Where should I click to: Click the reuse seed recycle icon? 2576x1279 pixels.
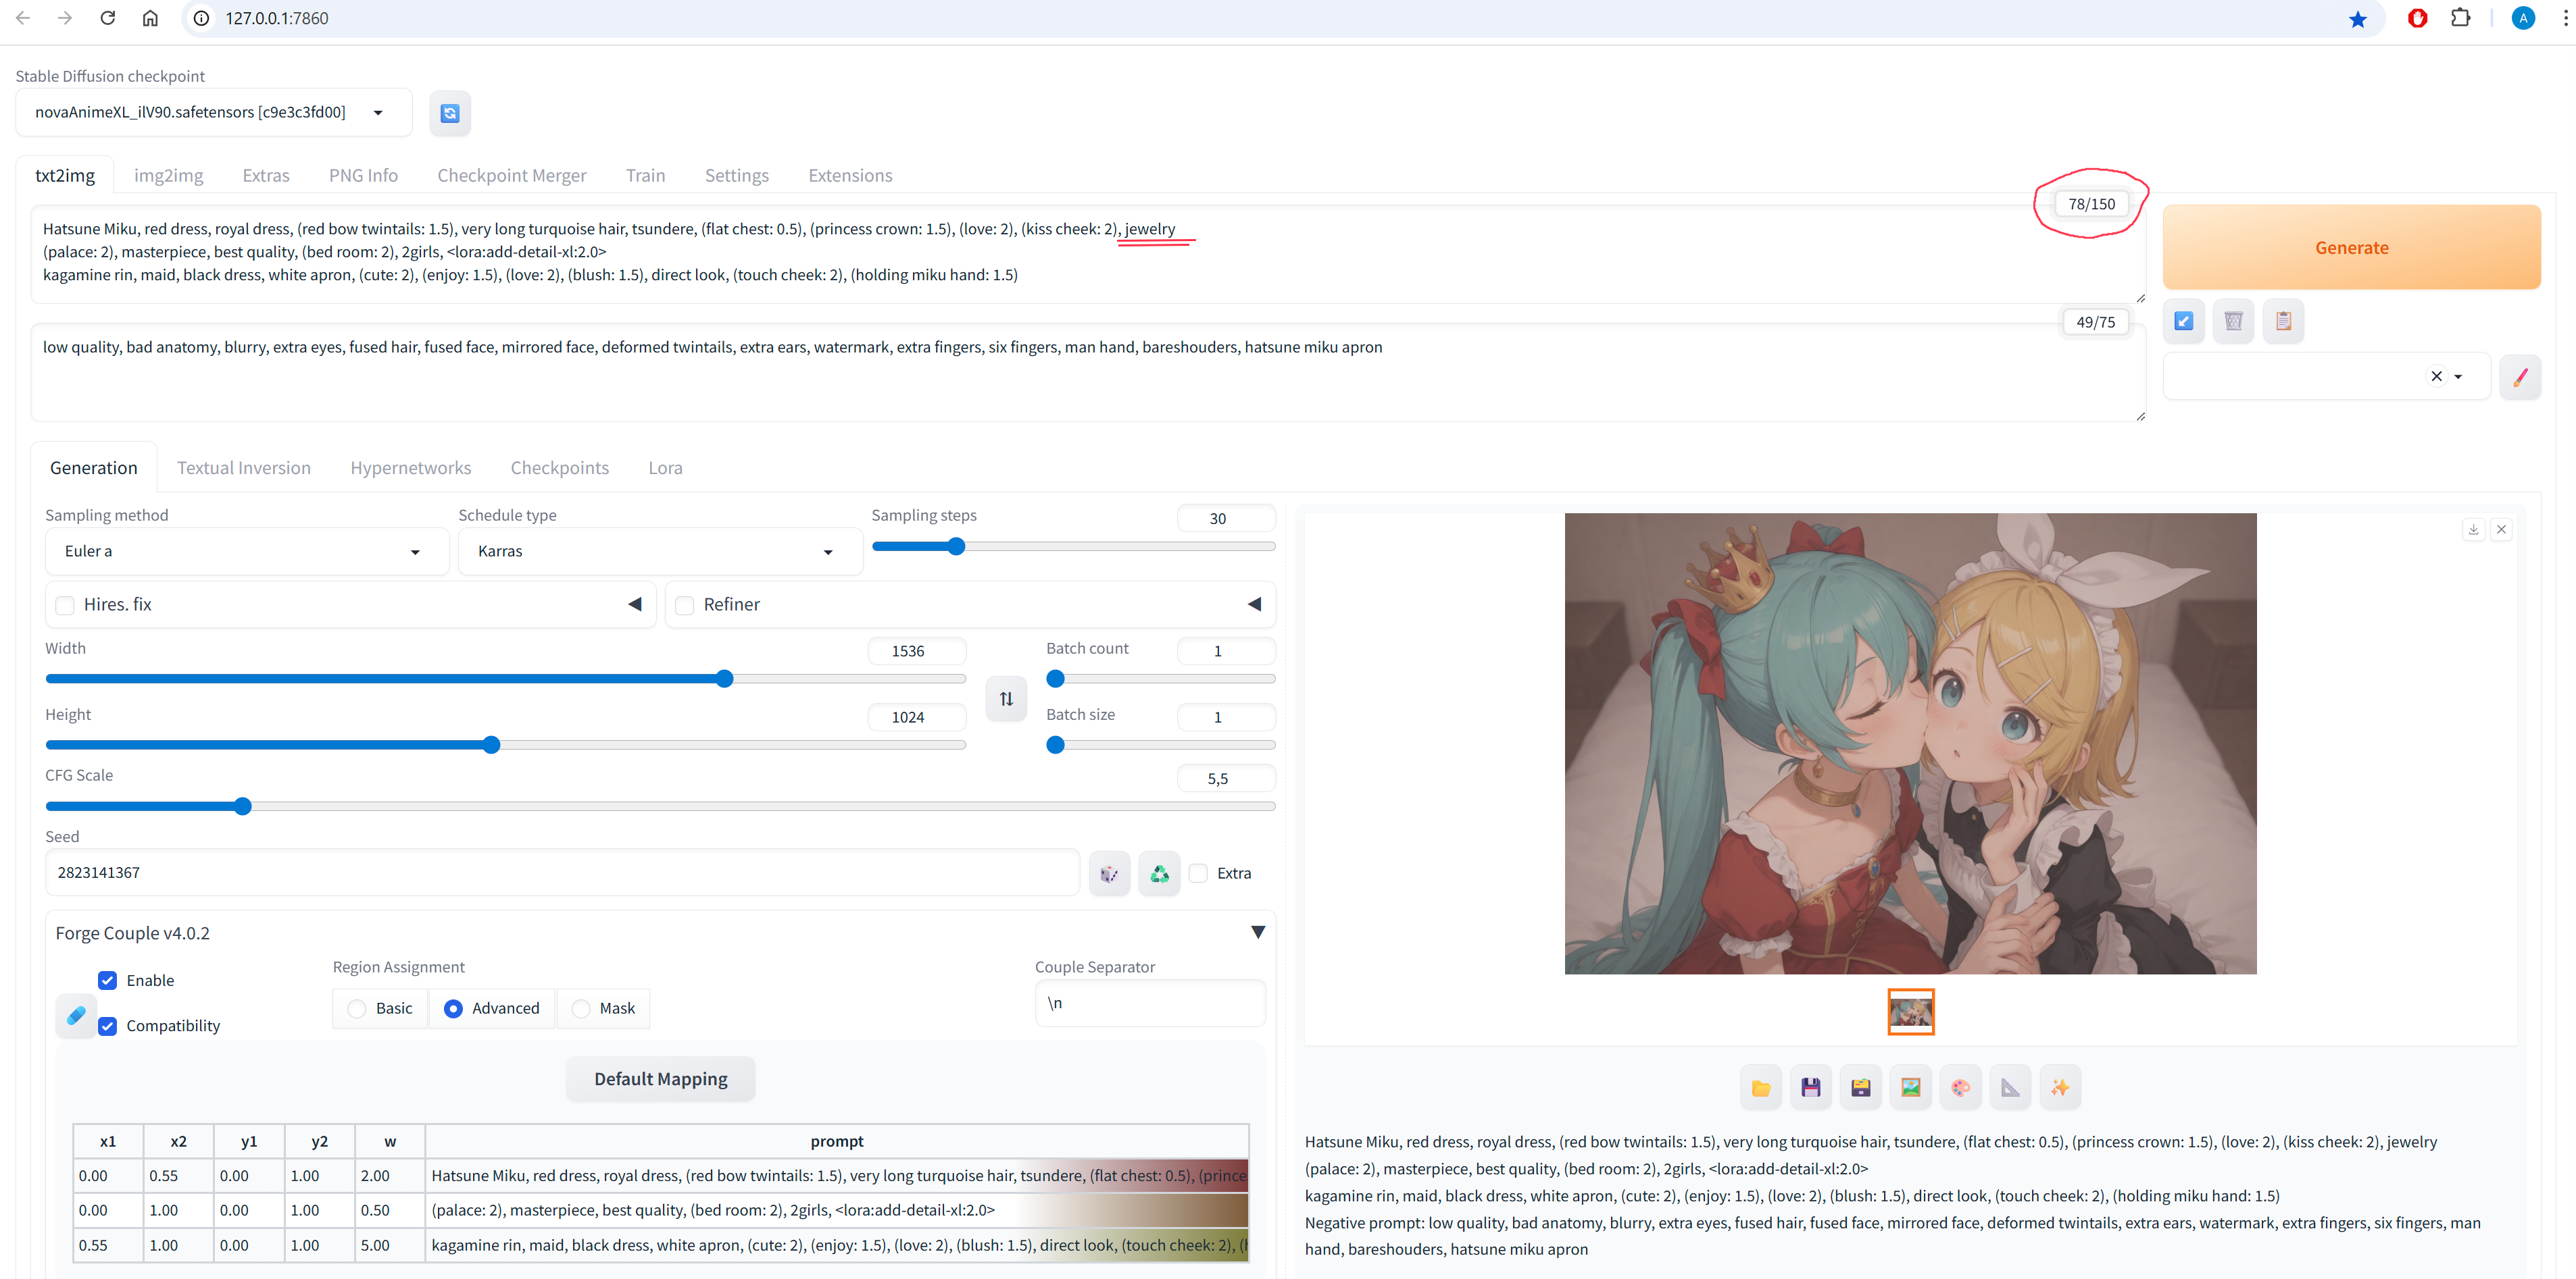[x=1159, y=873]
